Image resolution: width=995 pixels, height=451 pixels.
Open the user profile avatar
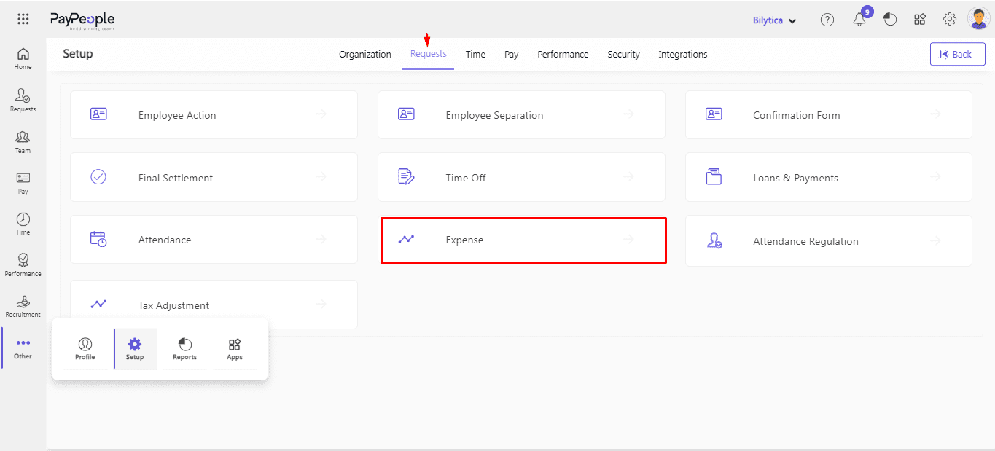click(x=978, y=19)
